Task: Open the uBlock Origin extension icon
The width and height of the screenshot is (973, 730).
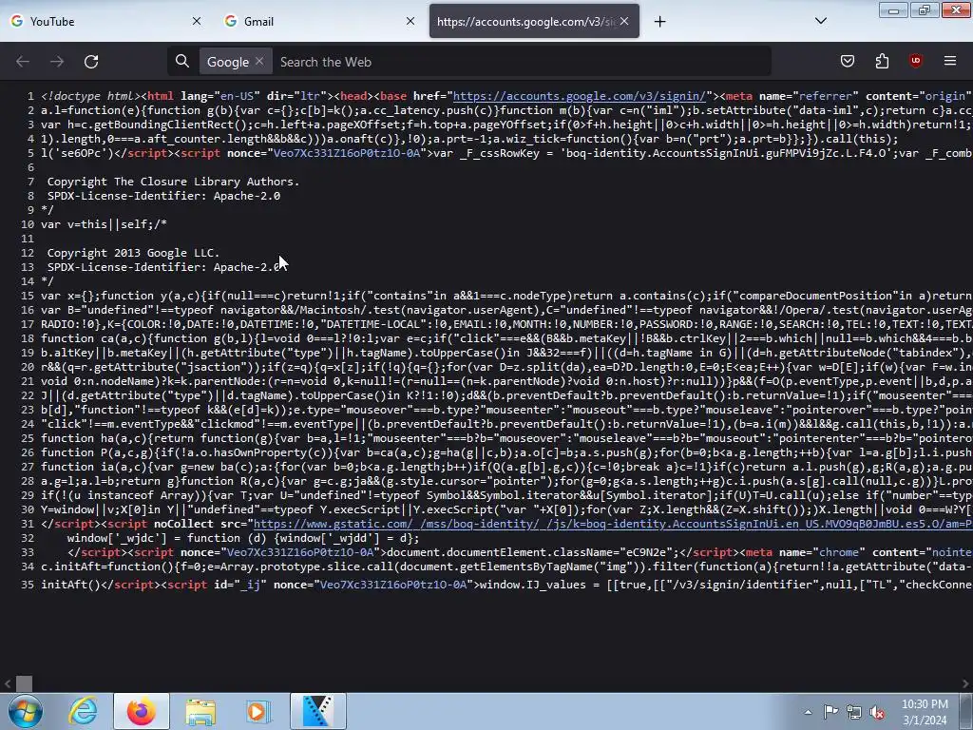Action: click(915, 61)
